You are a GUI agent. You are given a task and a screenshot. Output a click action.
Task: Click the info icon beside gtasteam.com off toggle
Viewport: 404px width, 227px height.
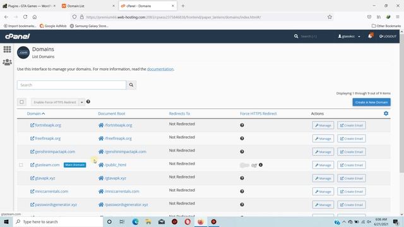261,165
